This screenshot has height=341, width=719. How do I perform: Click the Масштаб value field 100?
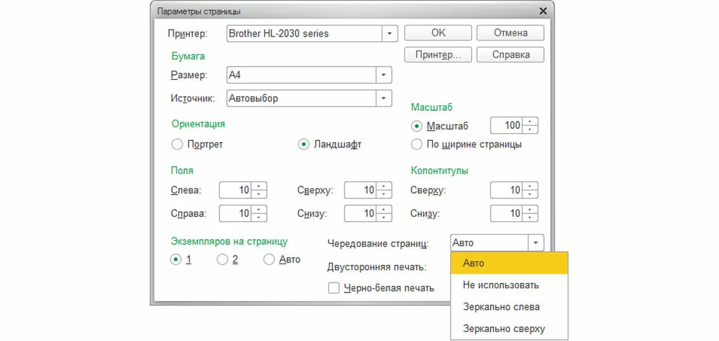[506, 126]
